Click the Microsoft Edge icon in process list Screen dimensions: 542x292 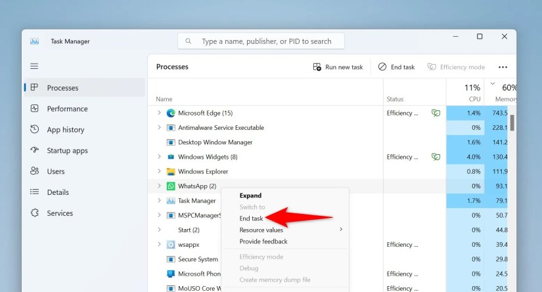click(x=171, y=113)
